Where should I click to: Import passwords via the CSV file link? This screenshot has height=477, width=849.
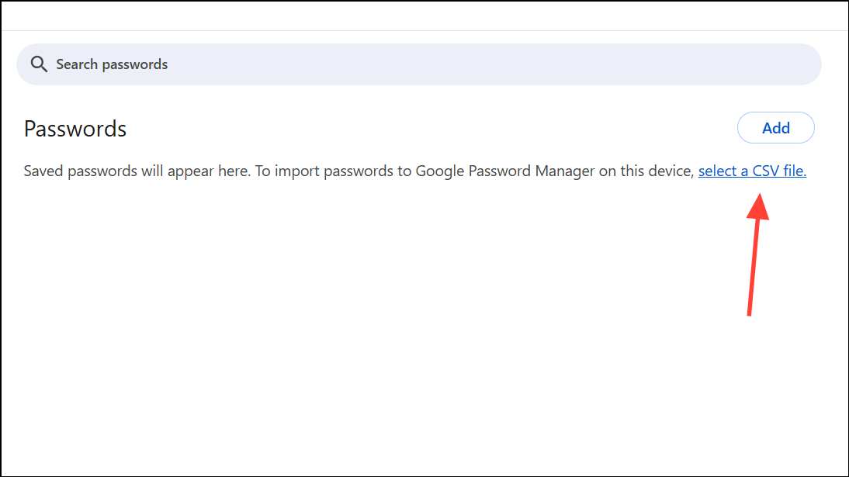(x=752, y=171)
